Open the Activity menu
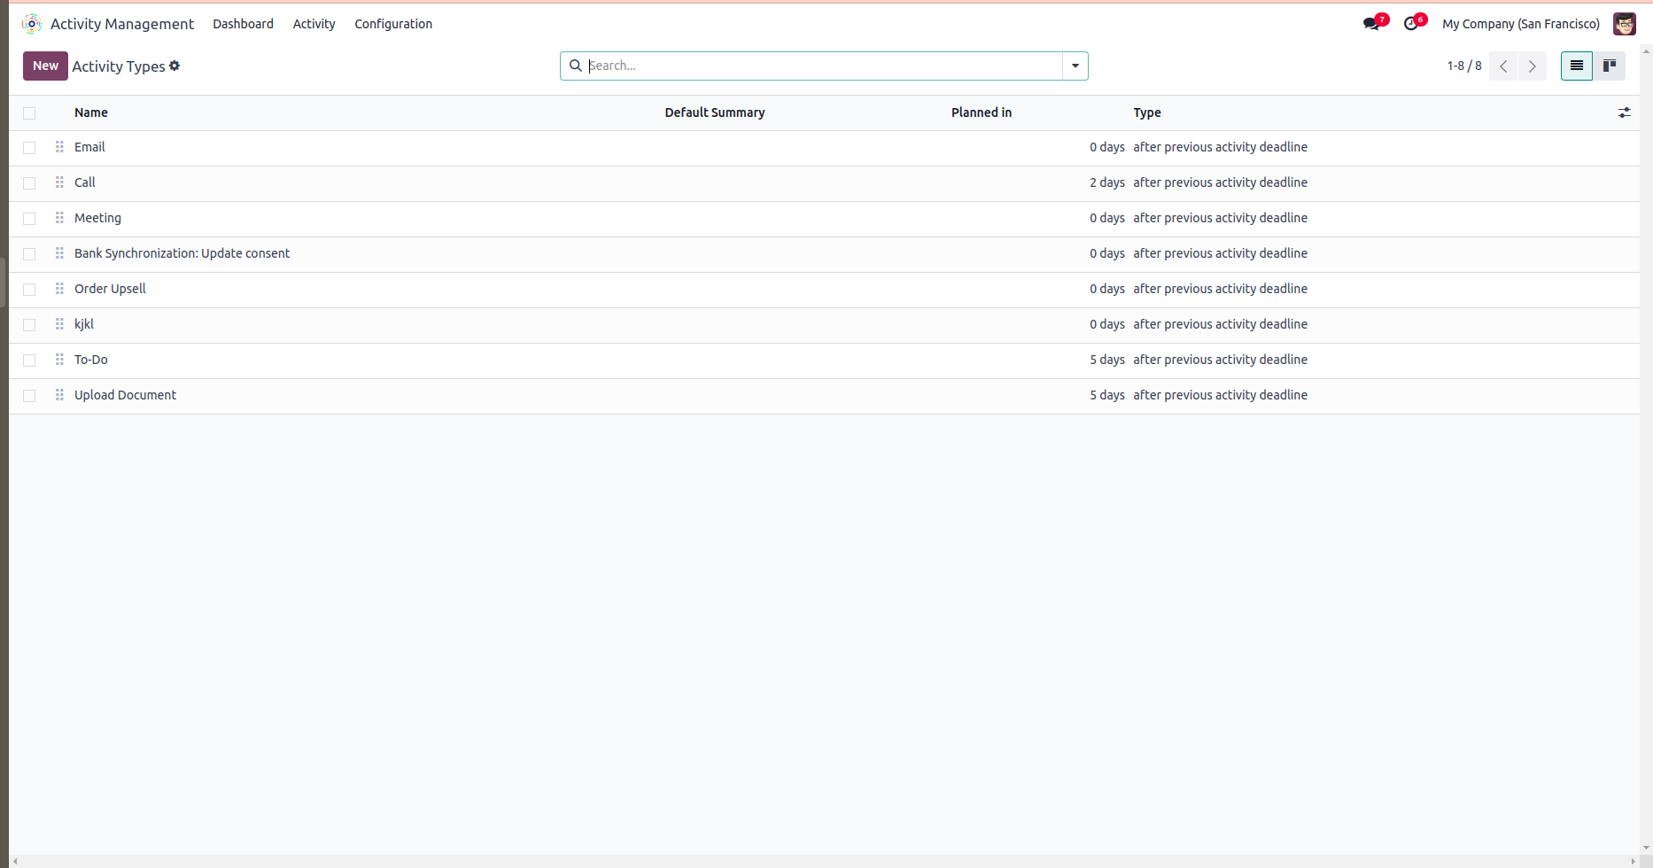1653x868 pixels. (314, 24)
